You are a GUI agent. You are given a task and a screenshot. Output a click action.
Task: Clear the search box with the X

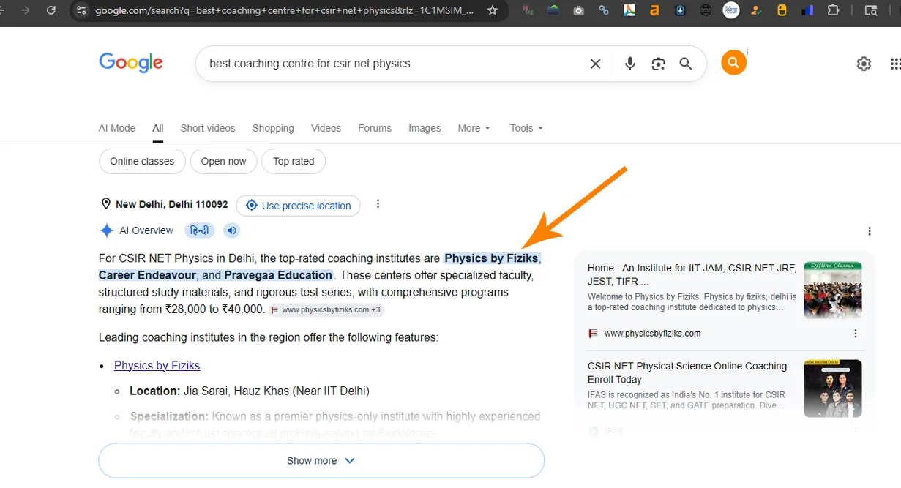pyautogui.click(x=596, y=64)
